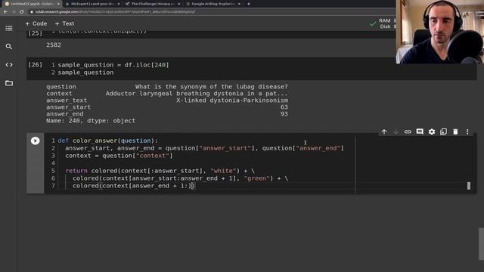The width and height of the screenshot is (484, 272).
Task: Open the code snippets icon
Action: [9, 65]
